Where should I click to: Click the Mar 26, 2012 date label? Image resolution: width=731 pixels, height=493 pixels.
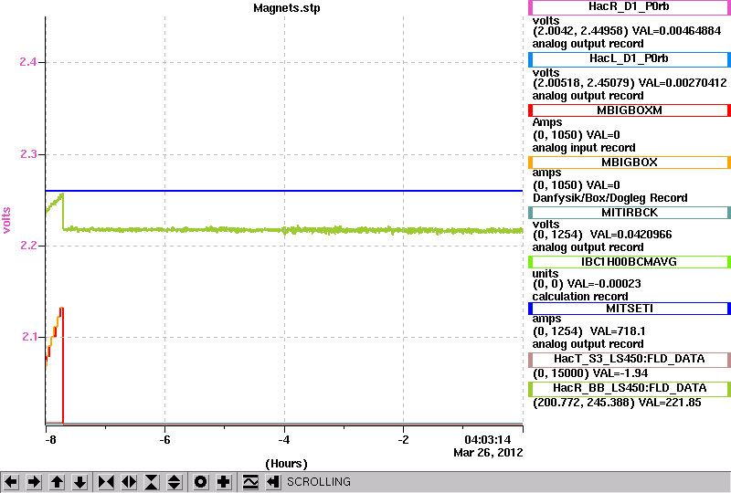(488, 453)
